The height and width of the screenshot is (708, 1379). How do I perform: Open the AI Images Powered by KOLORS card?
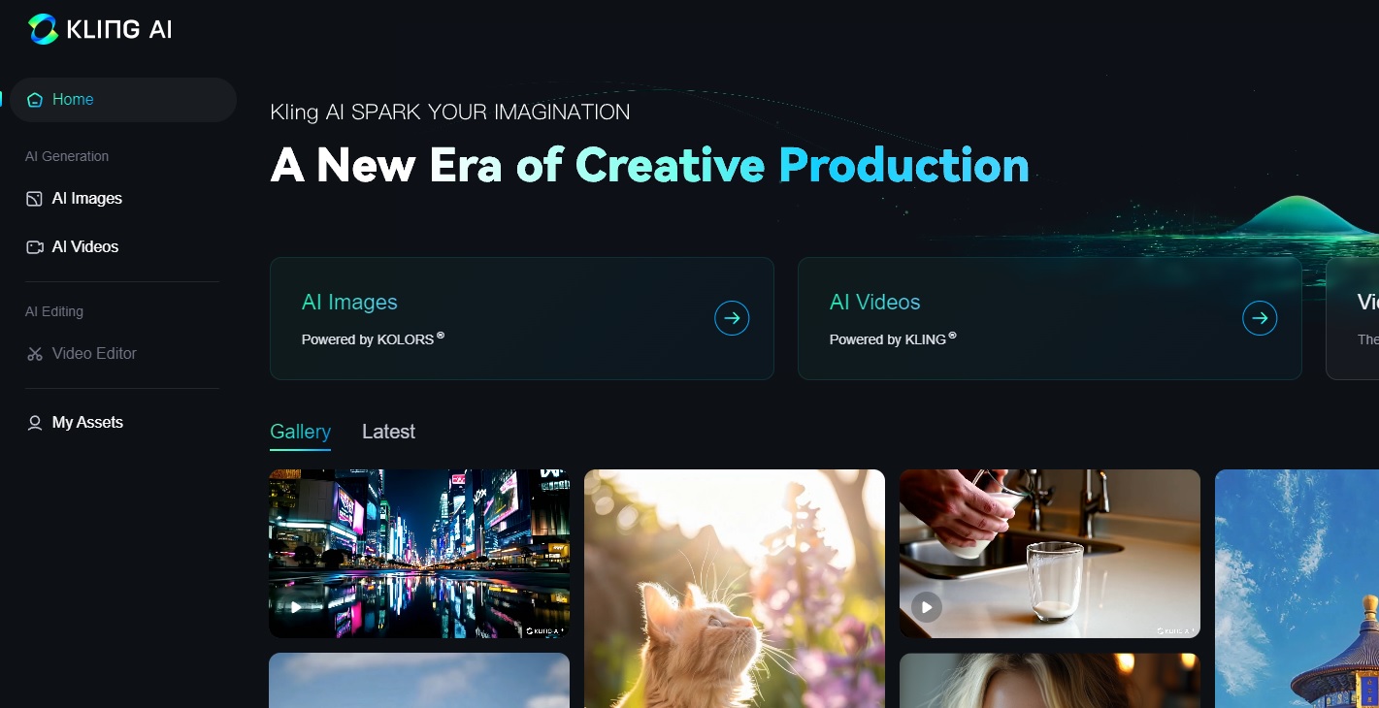pos(522,318)
